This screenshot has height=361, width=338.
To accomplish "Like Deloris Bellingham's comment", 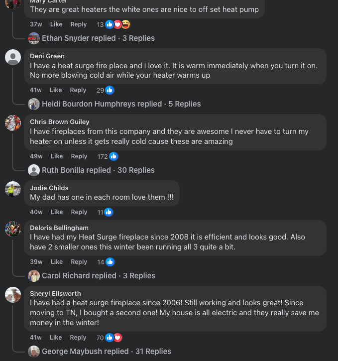I will tap(56, 262).
